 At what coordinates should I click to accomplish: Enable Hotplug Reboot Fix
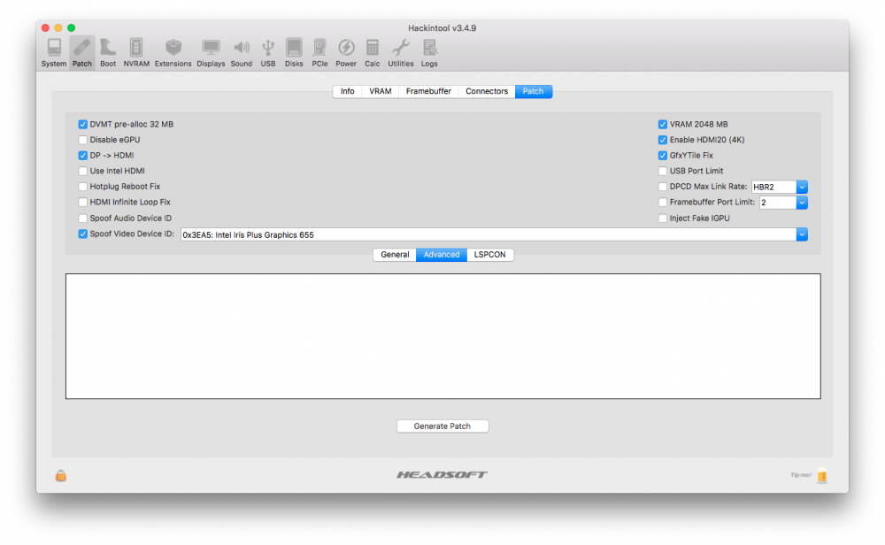click(83, 186)
